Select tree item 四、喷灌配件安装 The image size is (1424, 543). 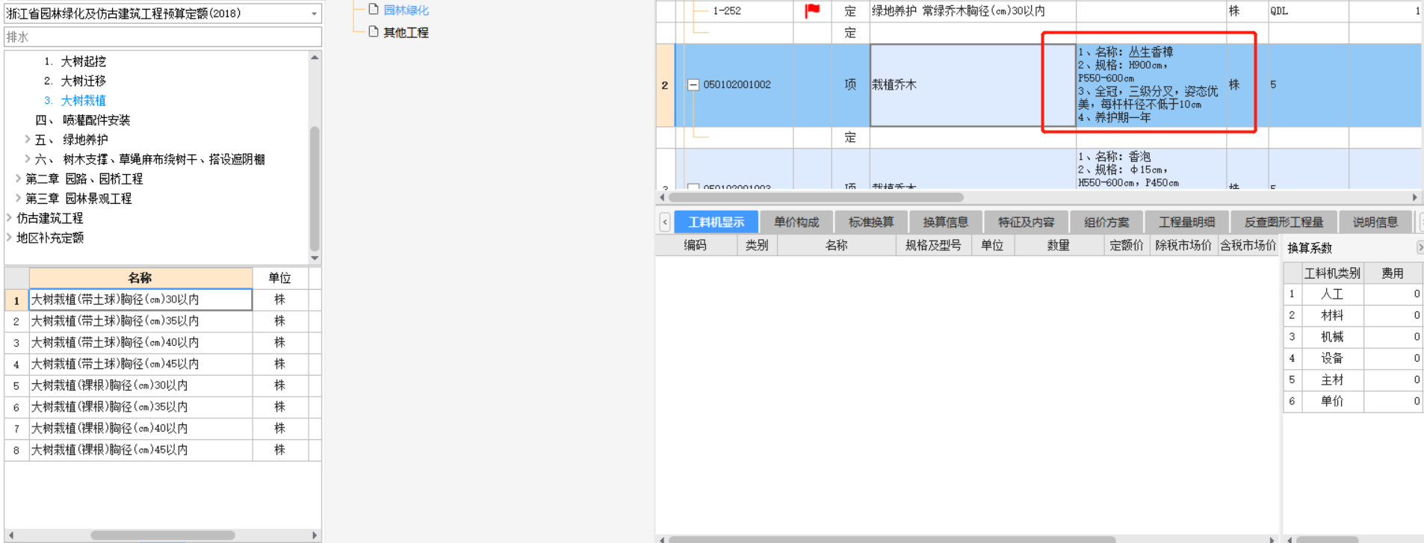click(82, 120)
